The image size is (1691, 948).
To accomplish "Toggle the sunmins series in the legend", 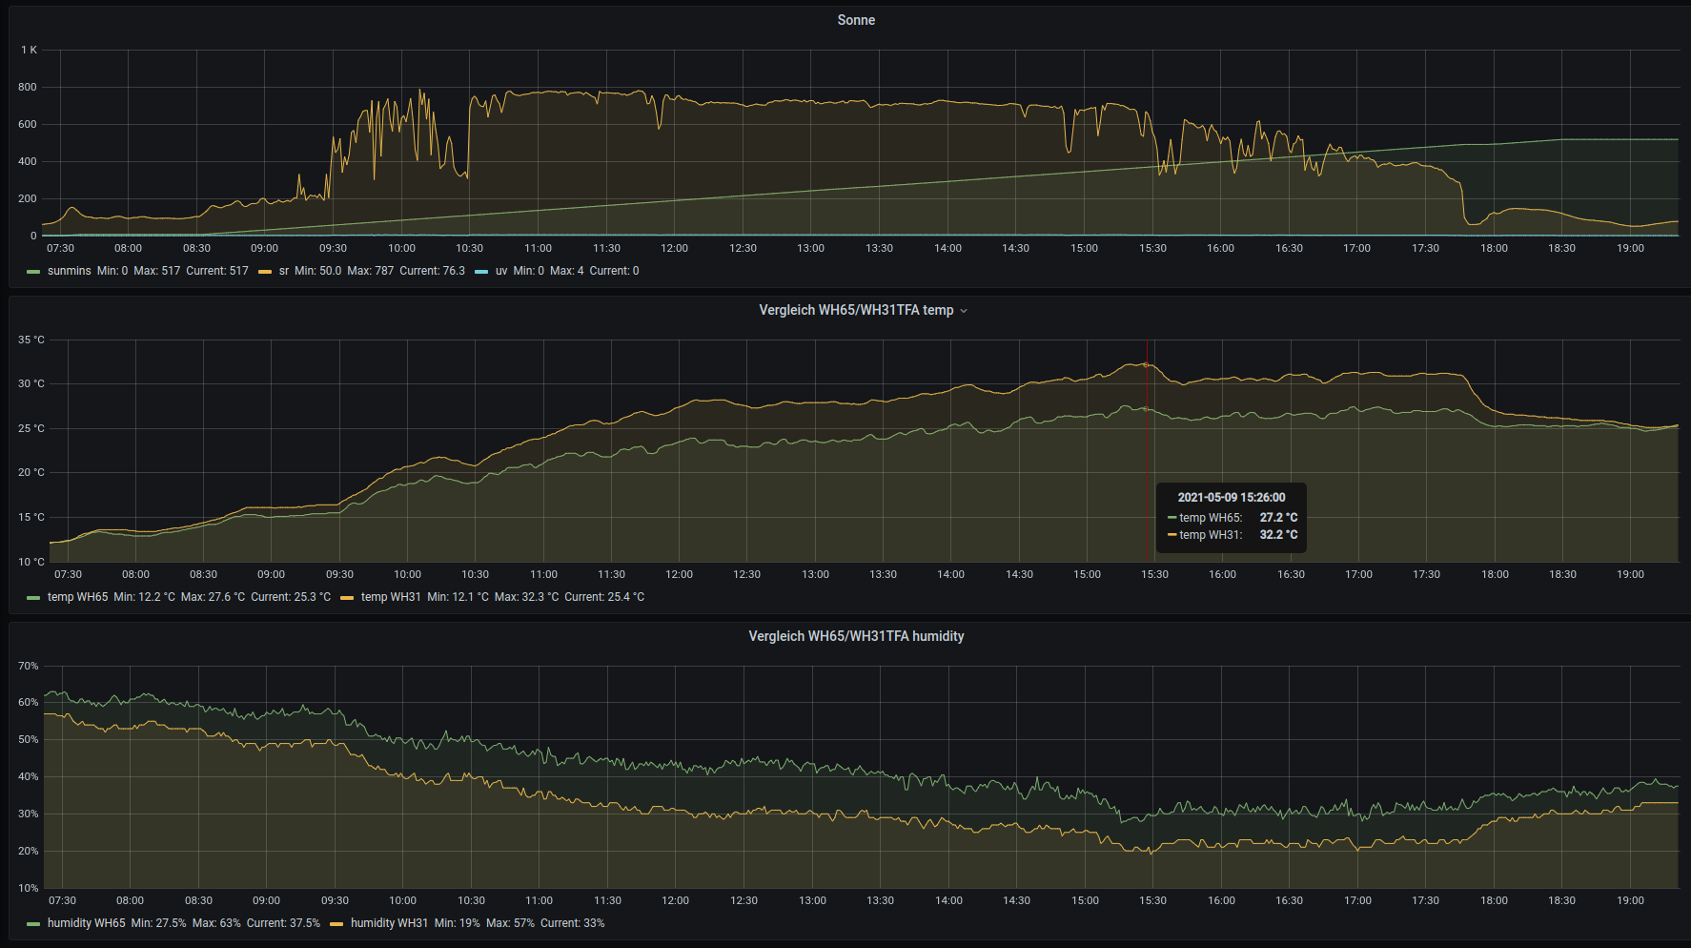I will click(x=69, y=271).
